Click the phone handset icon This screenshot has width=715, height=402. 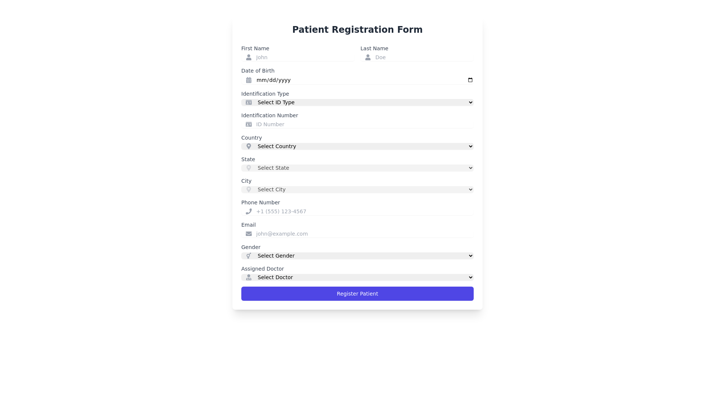(x=249, y=211)
